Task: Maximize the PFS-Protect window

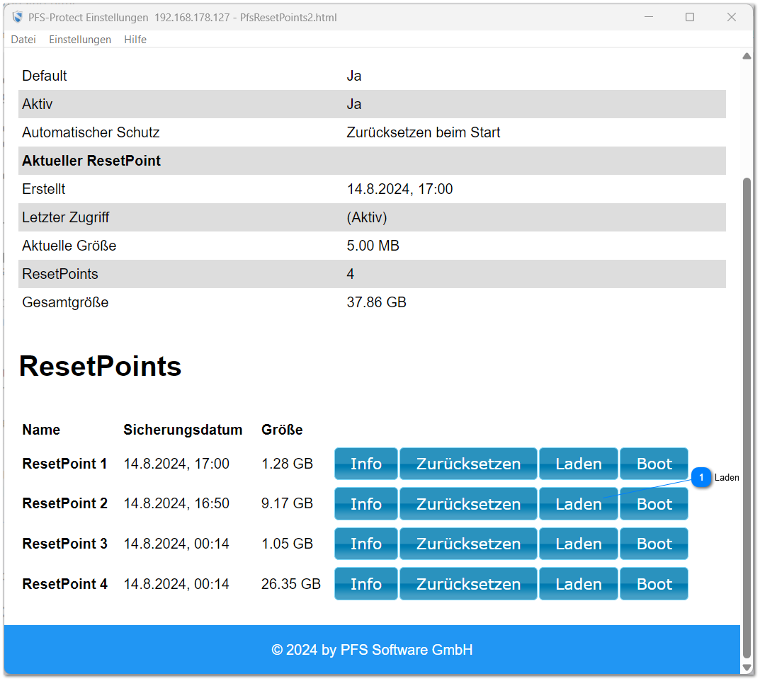Action: (689, 17)
